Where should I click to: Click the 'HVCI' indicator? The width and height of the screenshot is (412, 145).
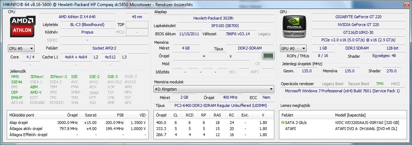[x=395, y=84]
